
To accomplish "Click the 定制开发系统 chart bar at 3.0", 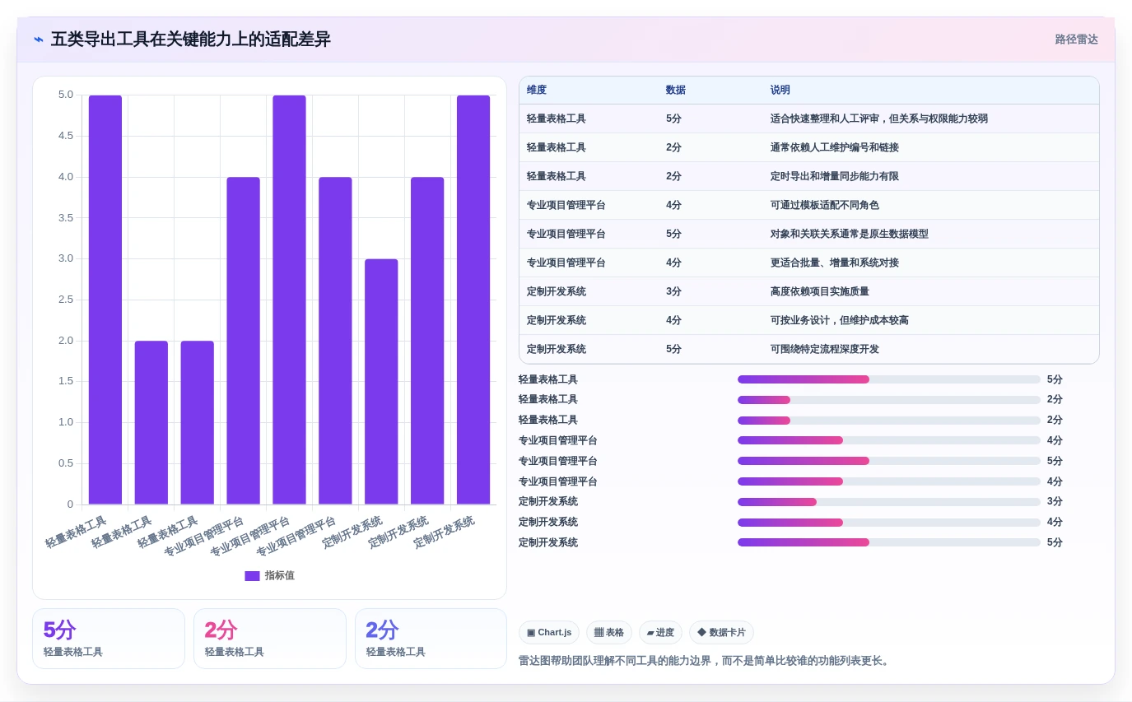I will pos(381,382).
